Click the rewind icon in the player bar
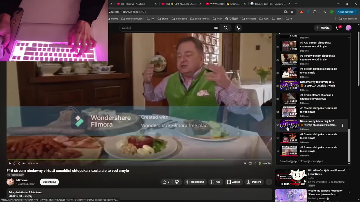Image resolution: width=360 pixels, height=202 pixels. 14,163
